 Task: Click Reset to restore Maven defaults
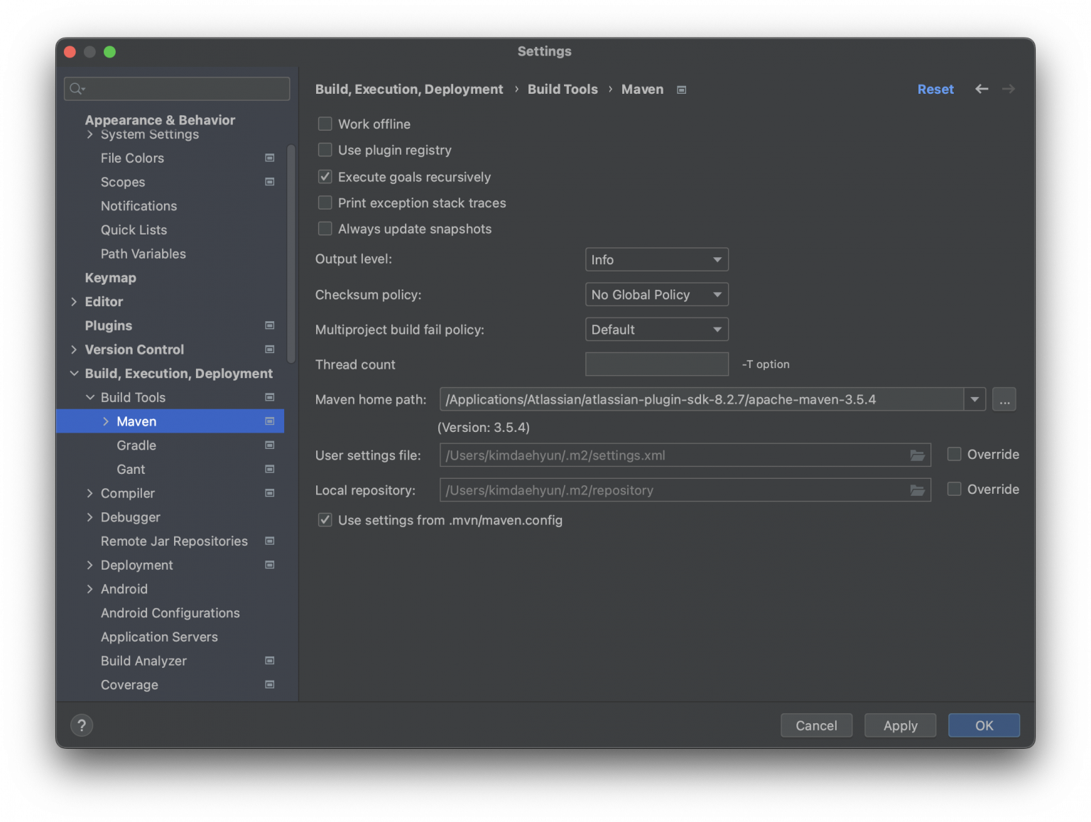935,89
